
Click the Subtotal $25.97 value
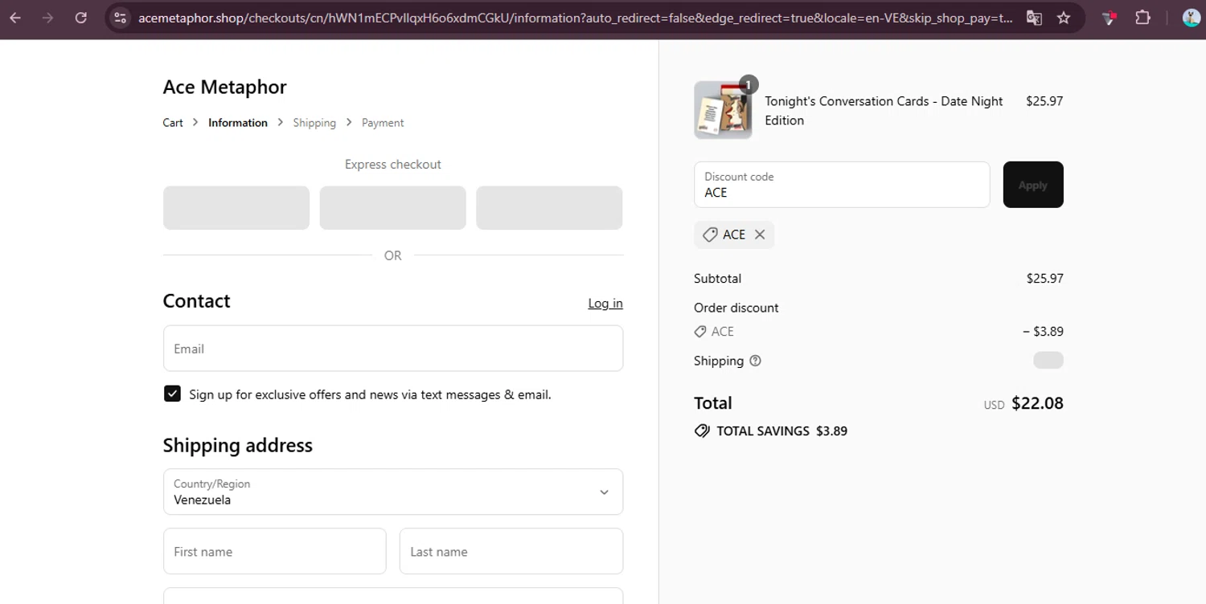click(x=1044, y=279)
